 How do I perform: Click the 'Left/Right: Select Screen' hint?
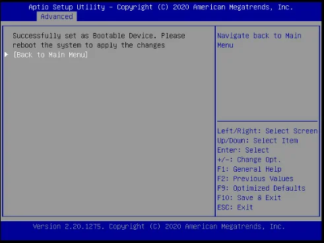(x=267, y=131)
